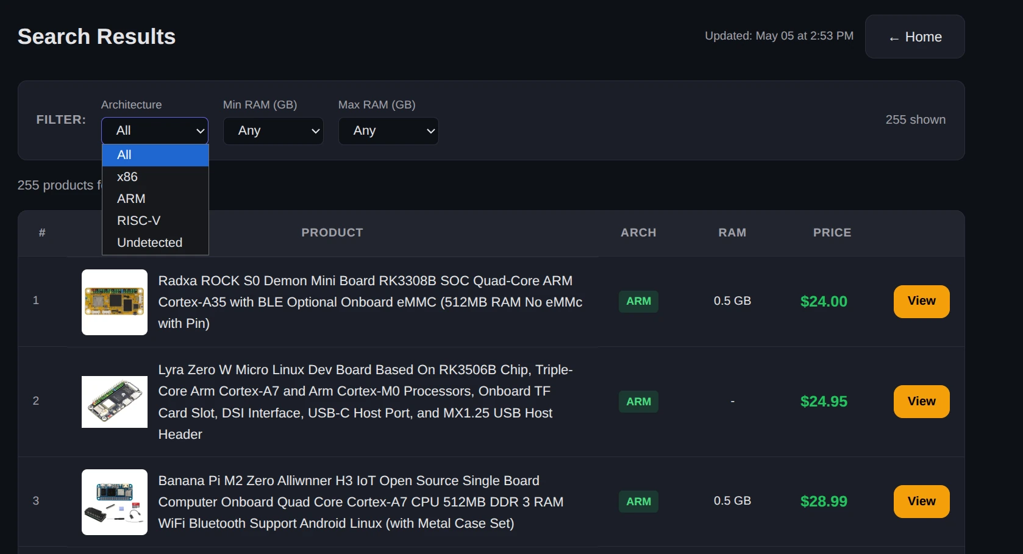
Task: Click the 255 shown counter
Action: click(915, 120)
